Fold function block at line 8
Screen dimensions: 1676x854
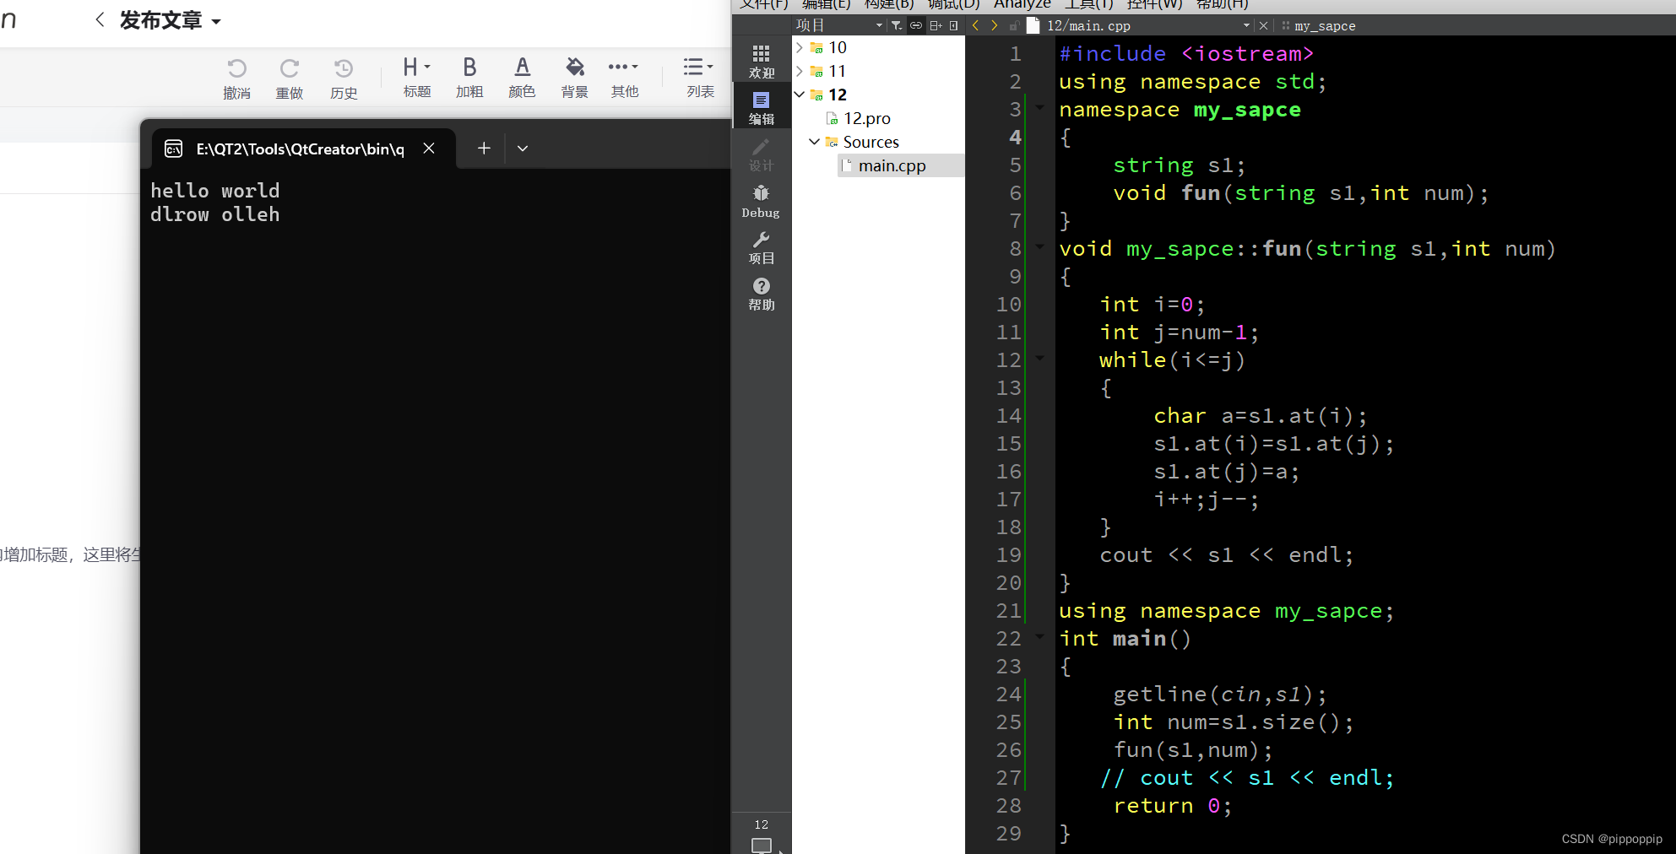coord(1040,246)
